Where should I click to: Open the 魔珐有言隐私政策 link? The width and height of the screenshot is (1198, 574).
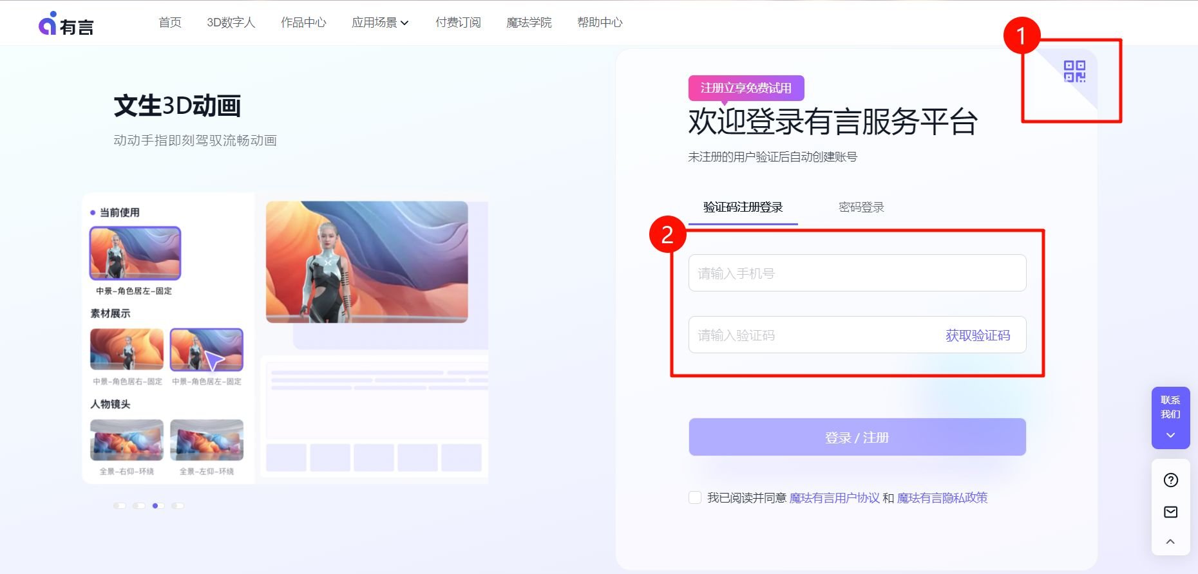point(942,498)
